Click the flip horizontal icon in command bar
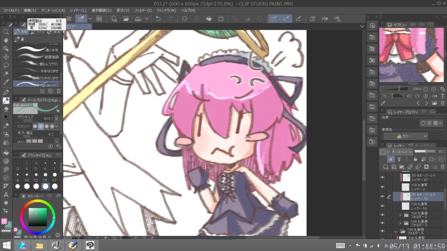 (x=325, y=19)
